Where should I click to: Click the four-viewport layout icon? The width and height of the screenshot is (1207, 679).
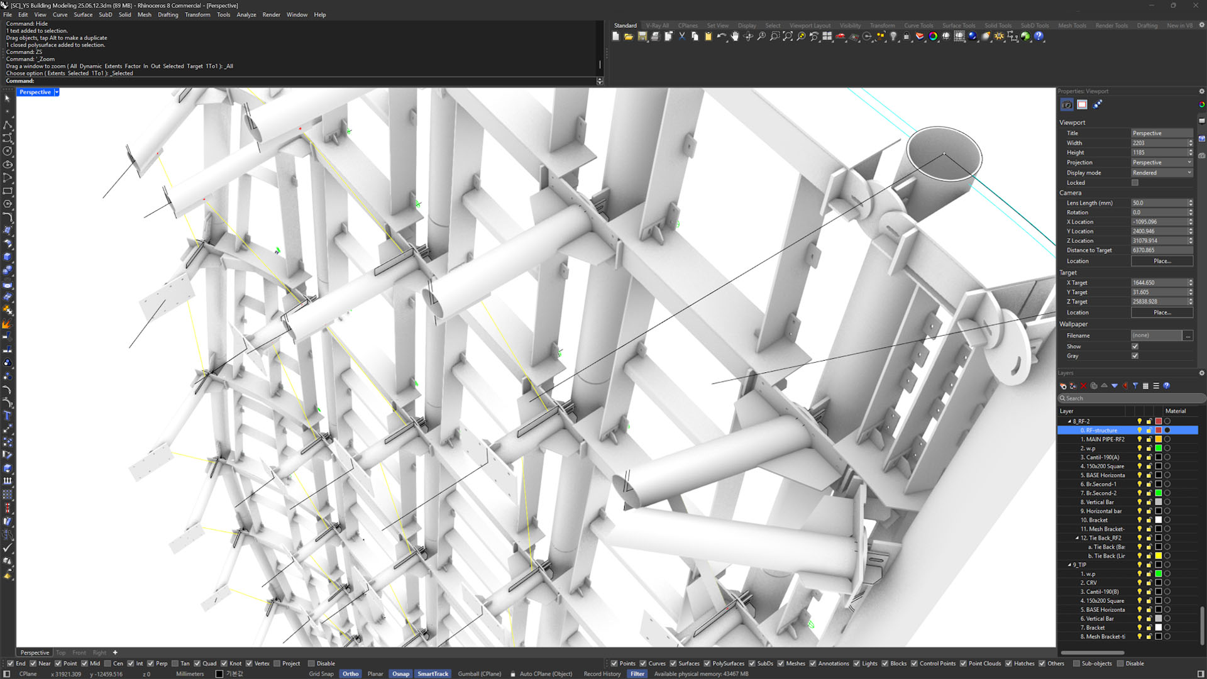(827, 36)
